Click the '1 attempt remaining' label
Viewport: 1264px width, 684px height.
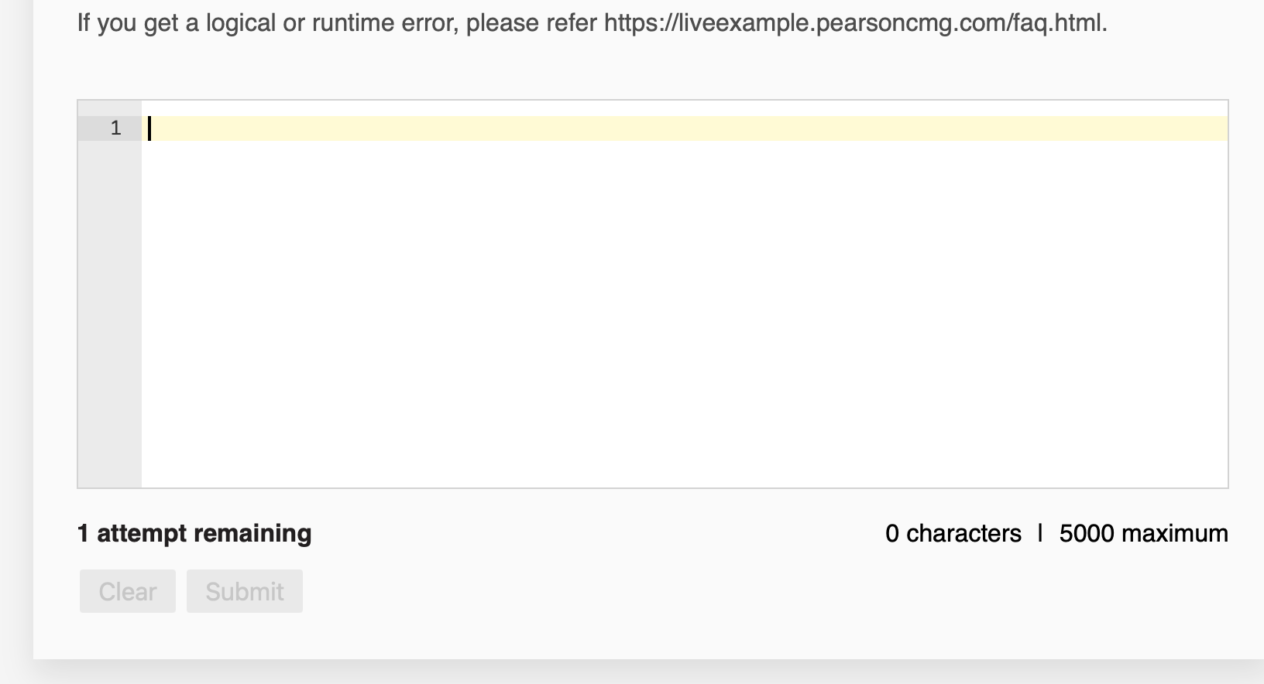194,533
